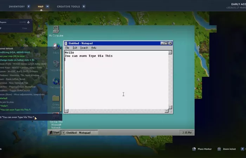Viewport: 246px width, 158px height.
Task: Click the Start button
Action: click(x=54, y=133)
